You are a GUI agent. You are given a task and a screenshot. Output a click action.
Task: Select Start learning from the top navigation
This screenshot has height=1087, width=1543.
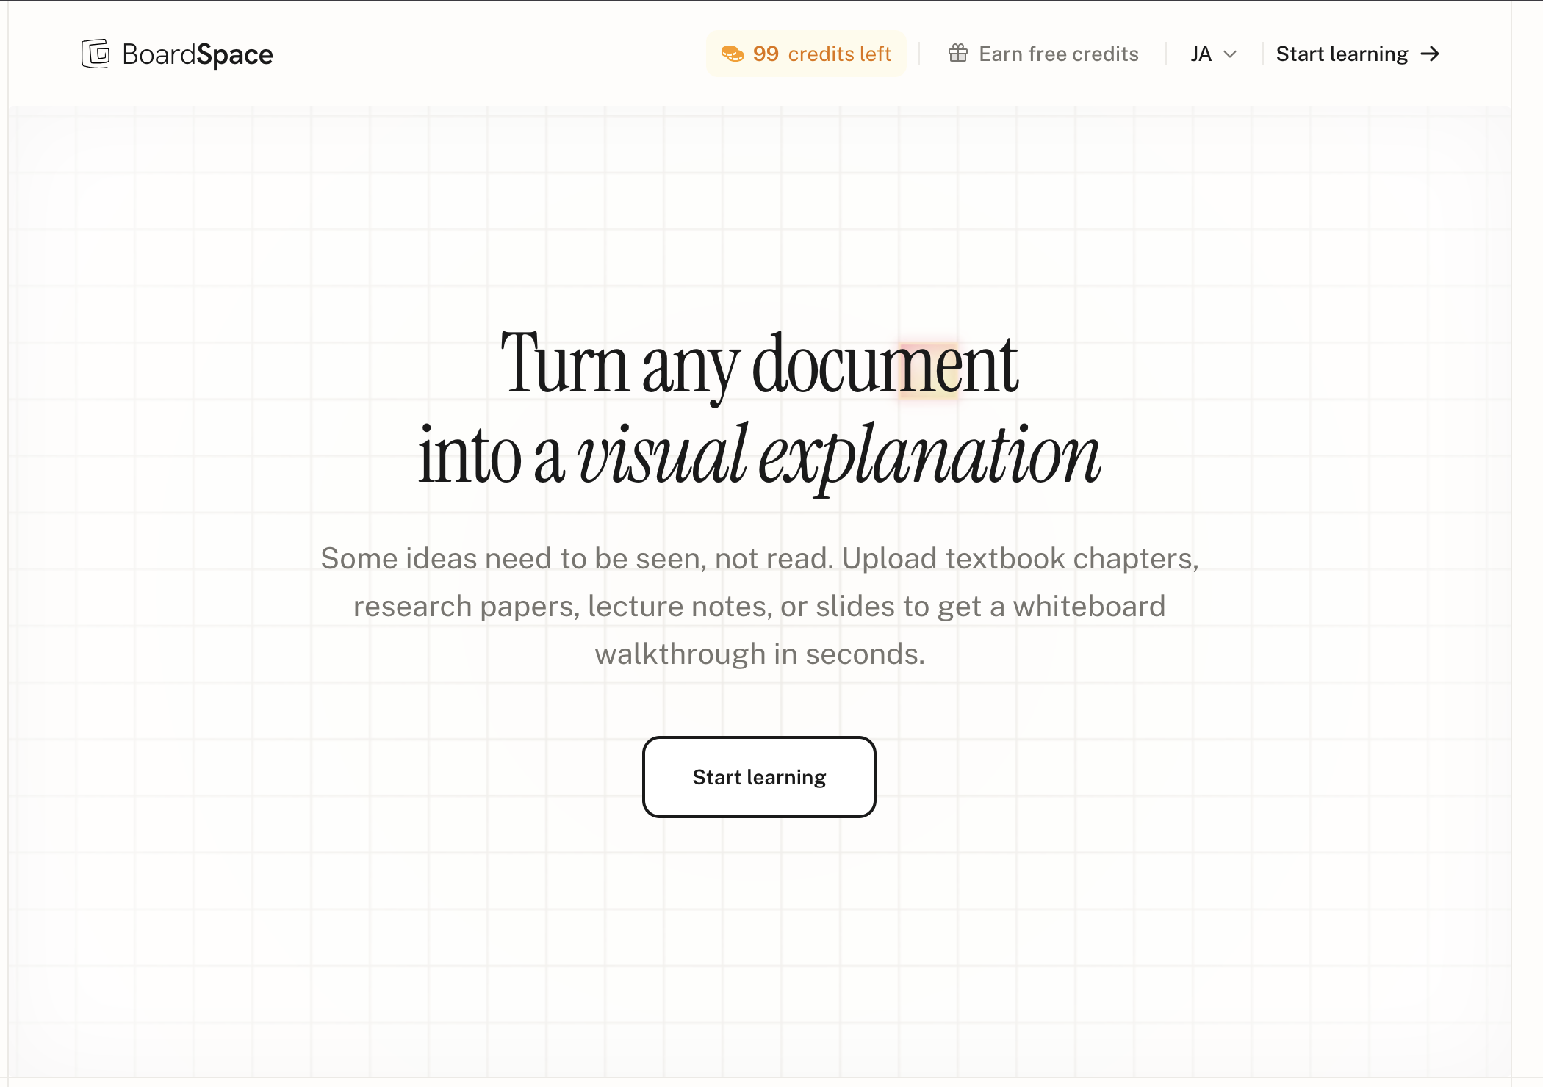(1342, 54)
